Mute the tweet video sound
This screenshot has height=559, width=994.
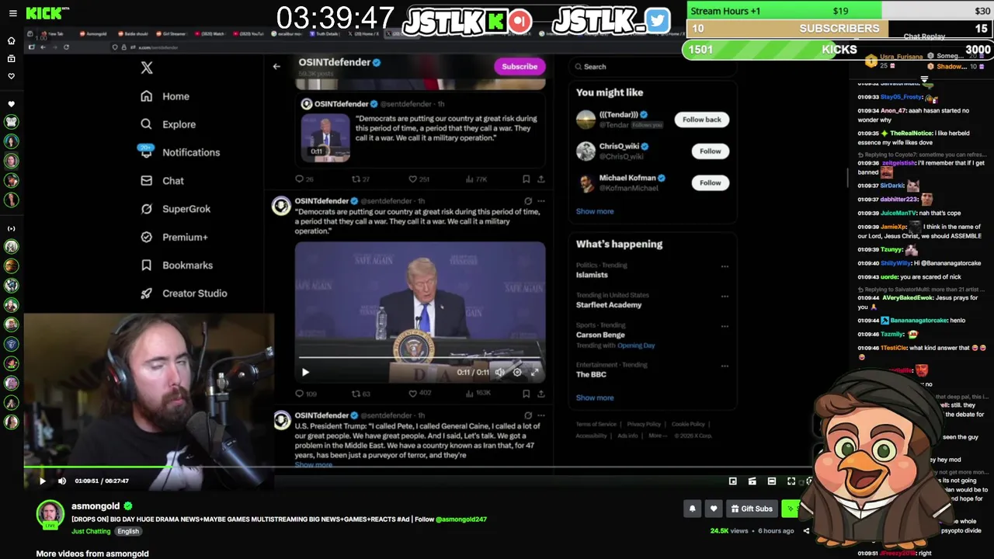click(500, 372)
